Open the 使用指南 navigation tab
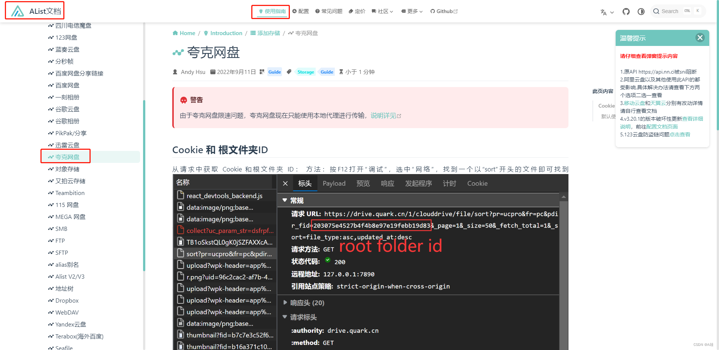 [x=272, y=12]
